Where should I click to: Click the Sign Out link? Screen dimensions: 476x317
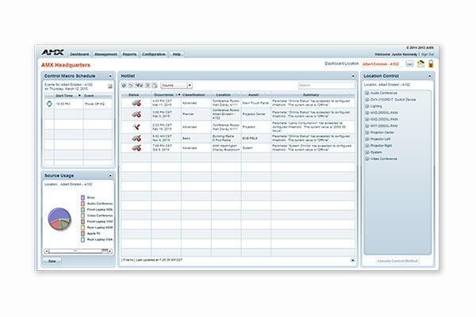tap(428, 55)
